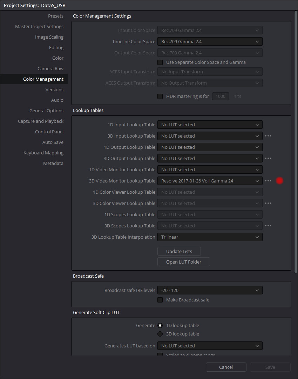Open Timeline Color Space dropdown
The image size is (298, 379).
point(210,41)
